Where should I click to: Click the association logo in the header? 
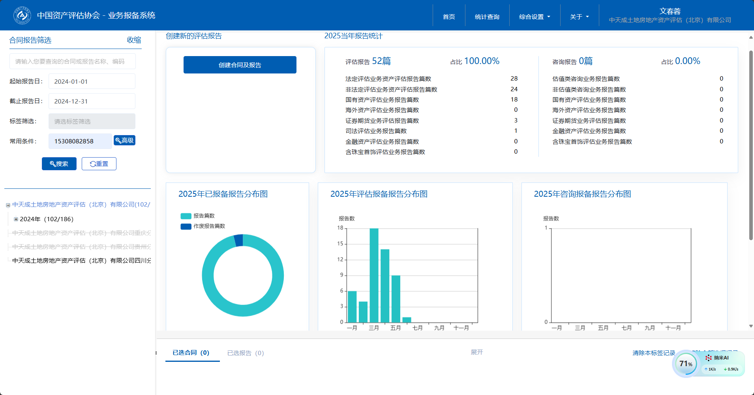(x=22, y=15)
